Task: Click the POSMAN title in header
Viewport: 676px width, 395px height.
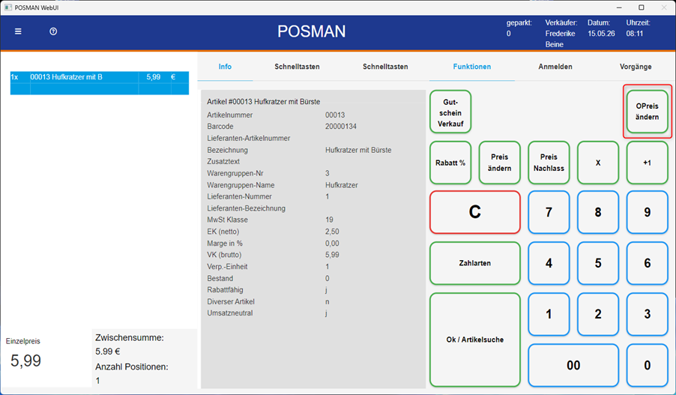Action: coord(311,31)
